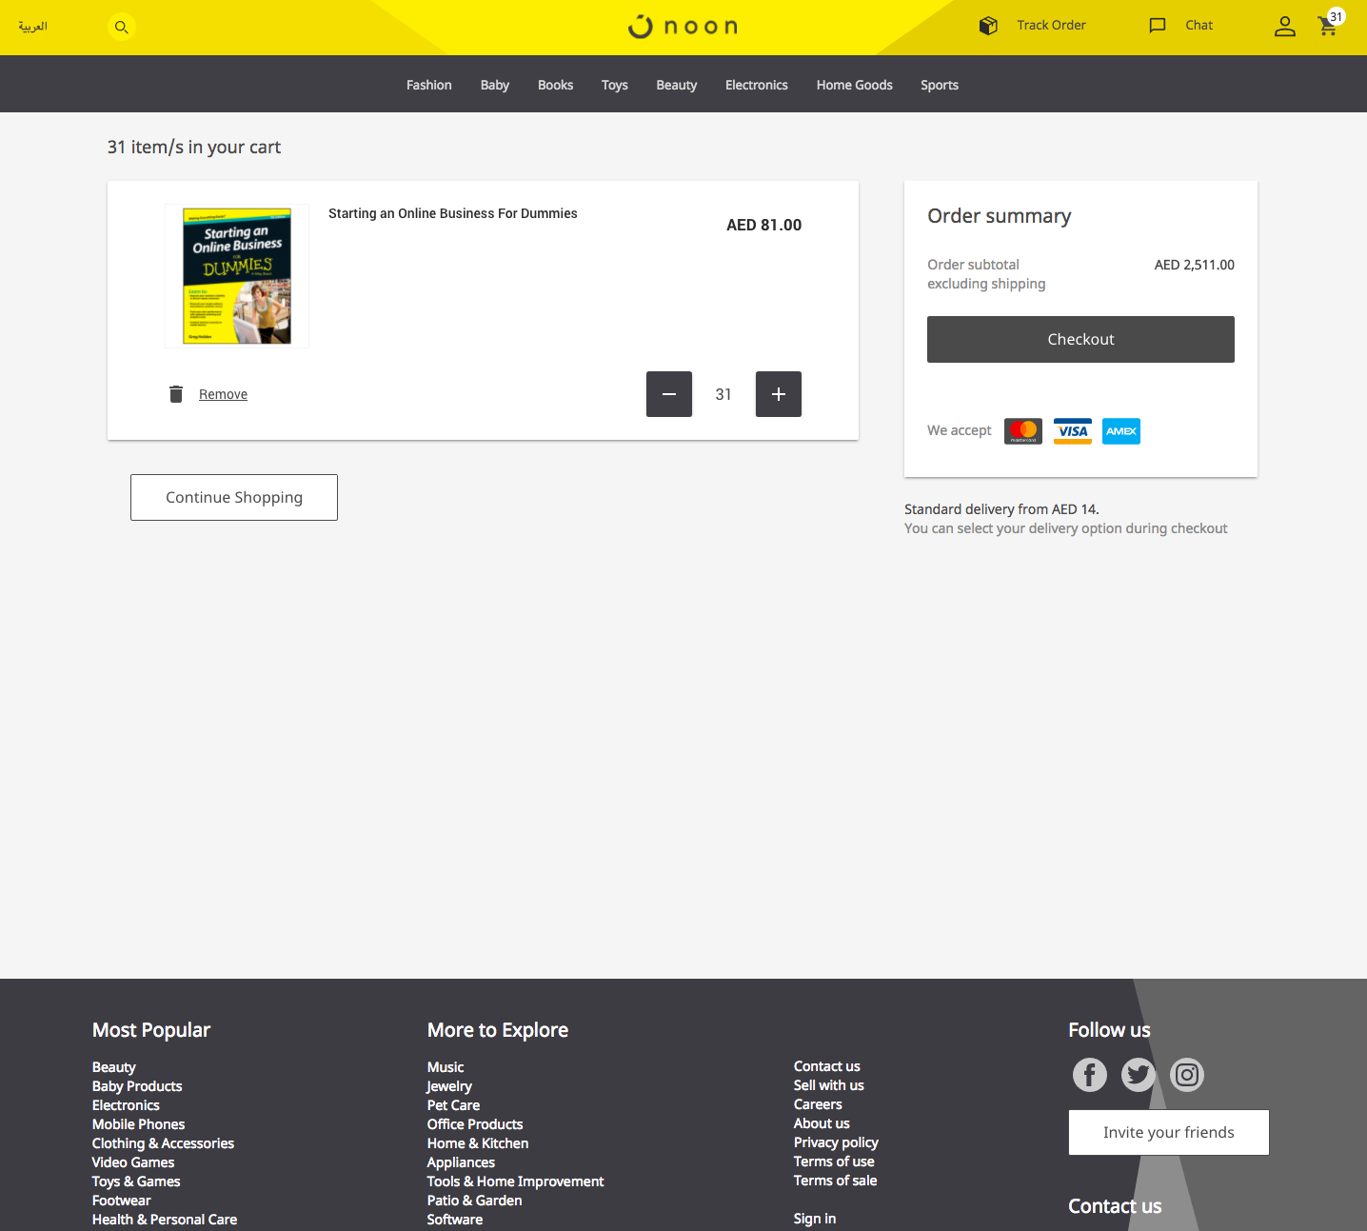This screenshot has height=1231, width=1367.
Task: Open footer Pet Care link
Action: pyautogui.click(x=453, y=1105)
